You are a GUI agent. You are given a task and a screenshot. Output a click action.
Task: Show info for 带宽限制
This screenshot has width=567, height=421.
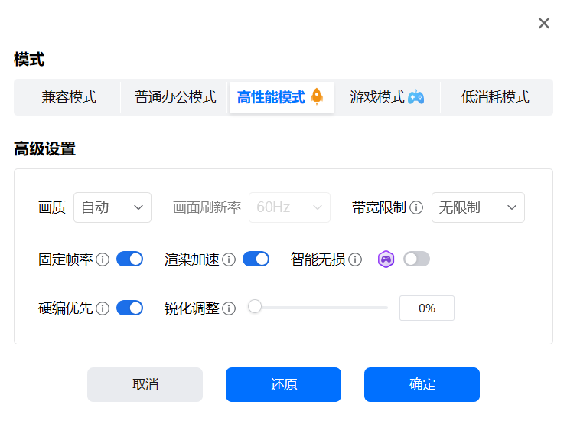click(x=416, y=207)
